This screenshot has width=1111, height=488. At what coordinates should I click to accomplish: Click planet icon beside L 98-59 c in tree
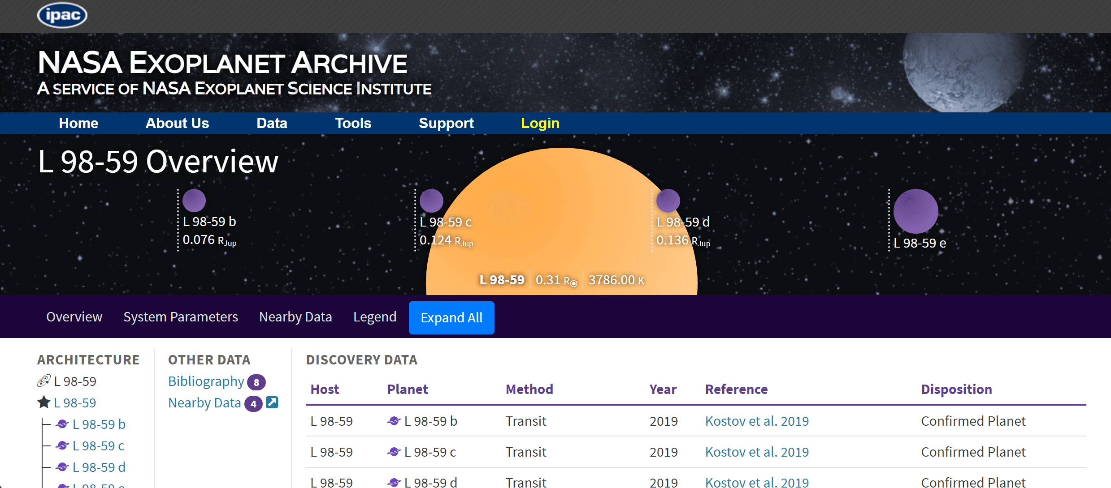click(x=62, y=445)
